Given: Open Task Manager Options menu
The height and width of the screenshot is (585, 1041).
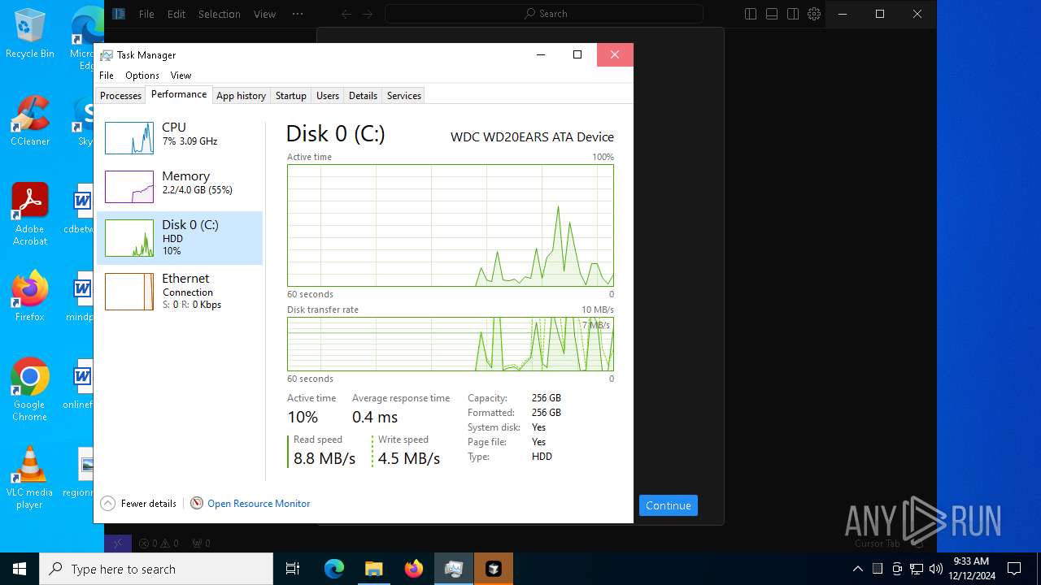Looking at the screenshot, I should point(142,75).
